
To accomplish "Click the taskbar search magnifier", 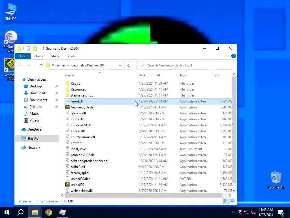I will click(x=20, y=212).
